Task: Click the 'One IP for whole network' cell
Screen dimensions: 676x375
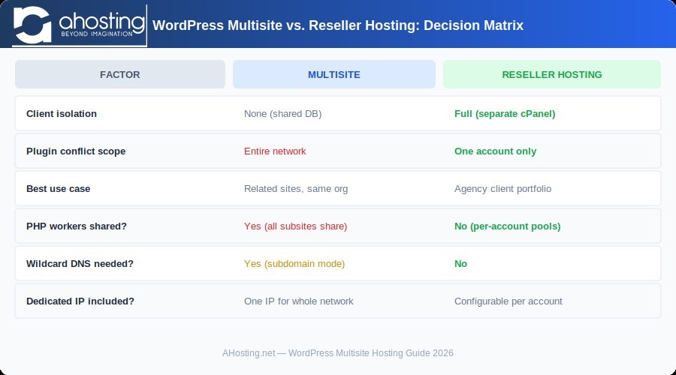Action: [x=299, y=301]
